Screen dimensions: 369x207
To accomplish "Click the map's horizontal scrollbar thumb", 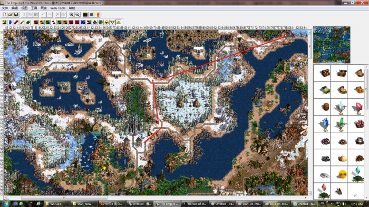I will pos(64,198).
